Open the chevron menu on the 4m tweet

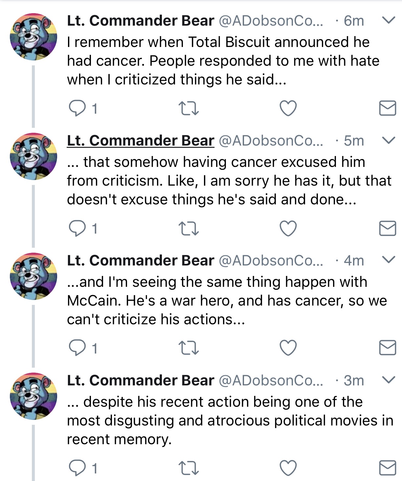pyautogui.click(x=389, y=260)
